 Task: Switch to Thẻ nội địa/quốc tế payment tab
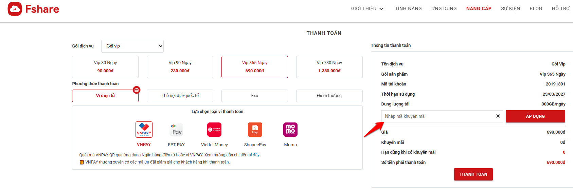pyautogui.click(x=180, y=96)
